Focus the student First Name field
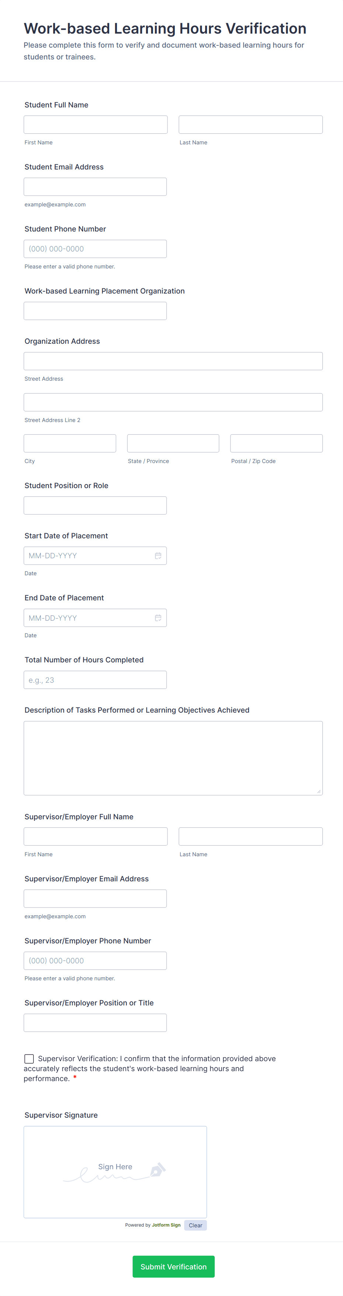Image resolution: width=343 pixels, height=1296 pixels. pyautogui.click(x=96, y=125)
